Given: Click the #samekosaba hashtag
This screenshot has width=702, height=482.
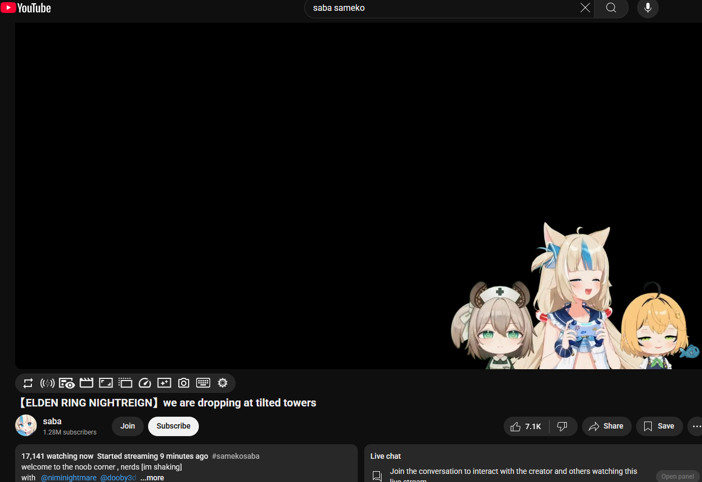Looking at the screenshot, I should pos(236,456).
